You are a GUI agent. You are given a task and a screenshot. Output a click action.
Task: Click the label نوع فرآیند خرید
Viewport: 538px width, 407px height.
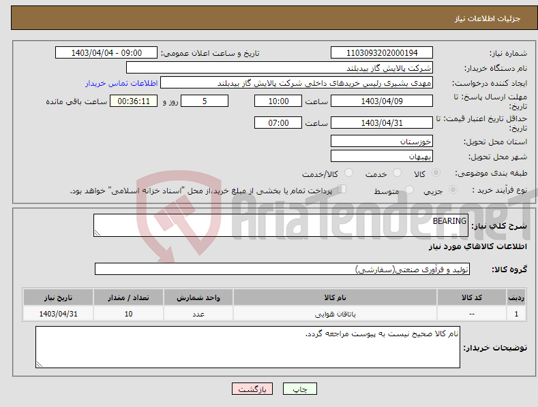click(x=500, y=190)
